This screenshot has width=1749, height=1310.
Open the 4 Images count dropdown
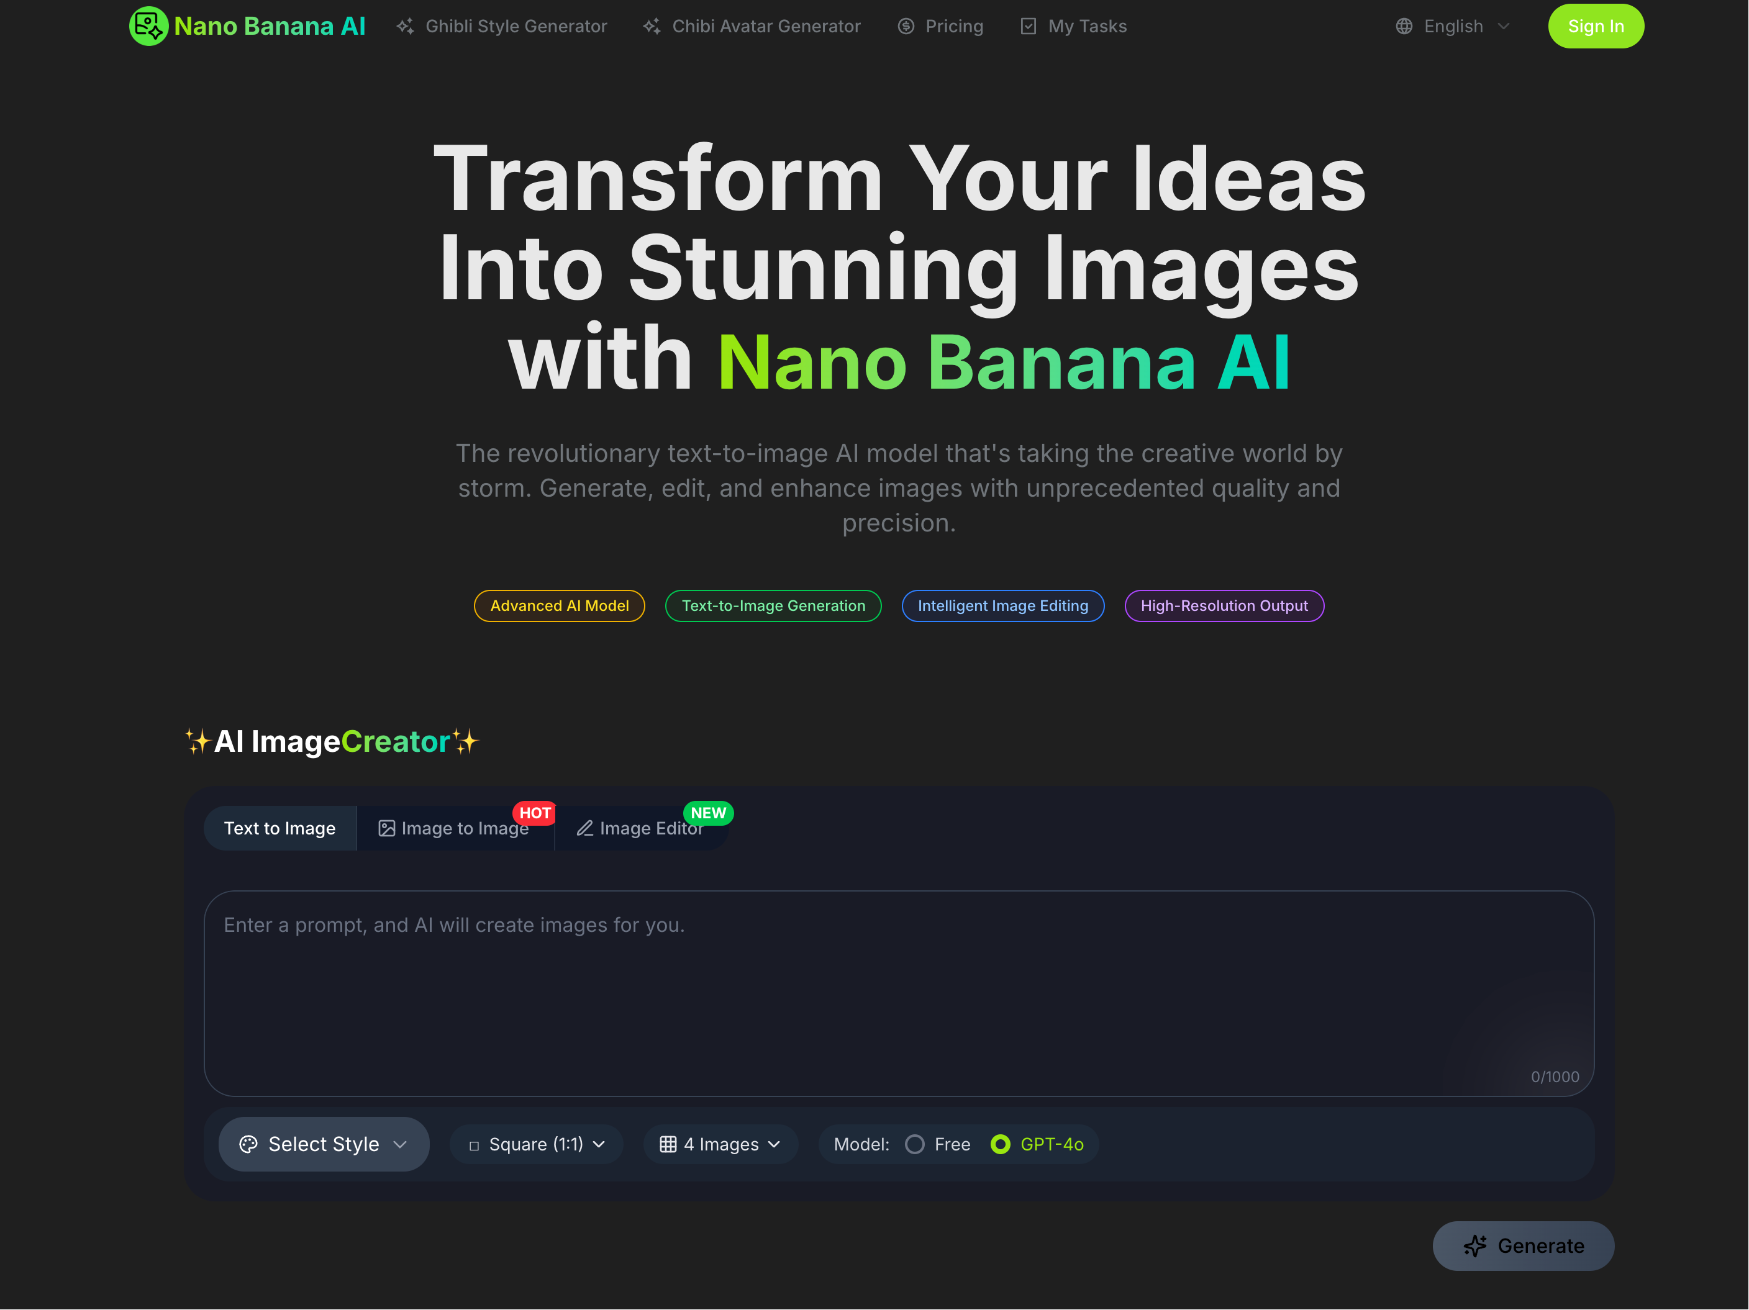coord(720,1144)
